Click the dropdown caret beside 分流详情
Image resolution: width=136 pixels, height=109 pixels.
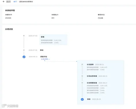49,59
